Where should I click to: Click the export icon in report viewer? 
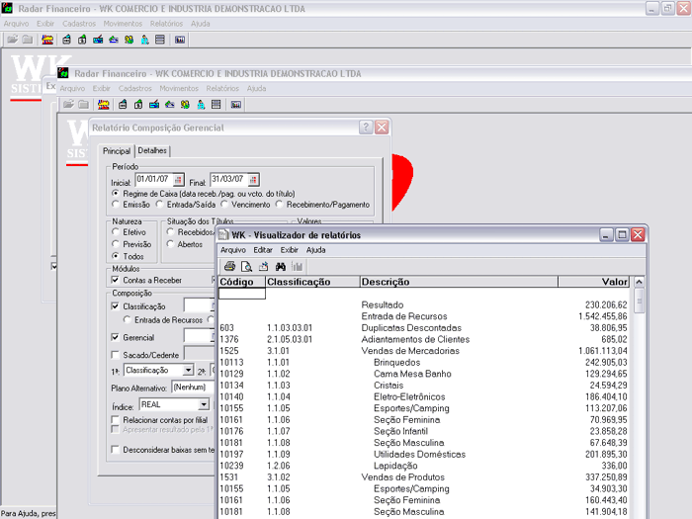coord(264,267)
